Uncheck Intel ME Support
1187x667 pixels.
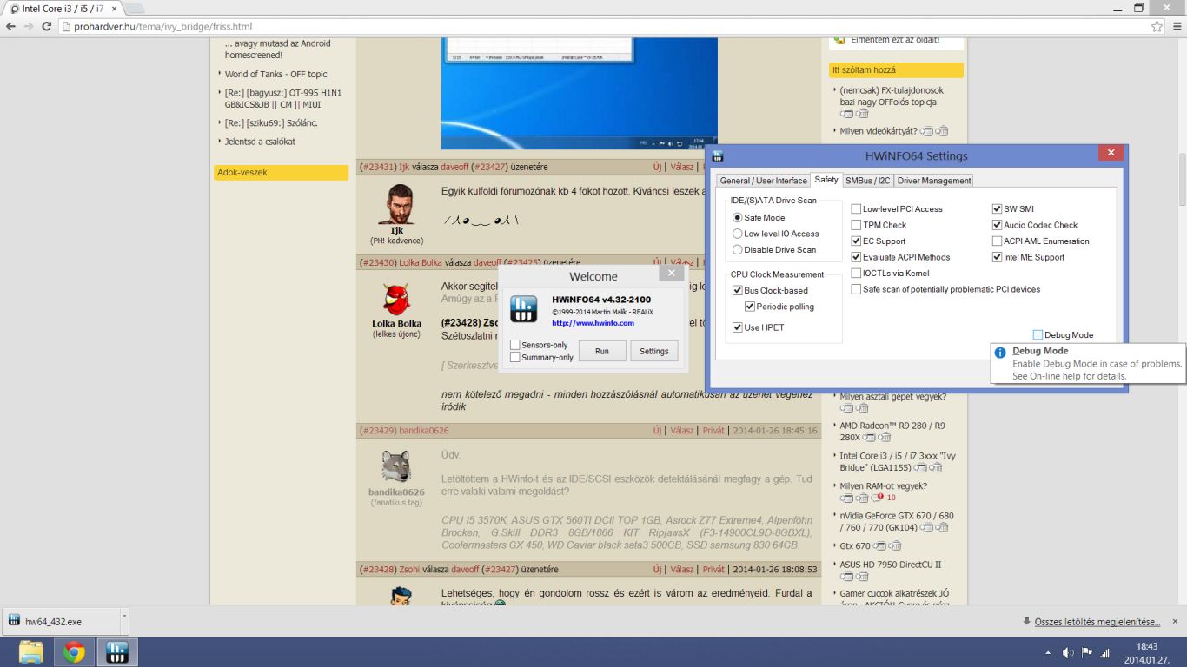[x=997, y=257]
